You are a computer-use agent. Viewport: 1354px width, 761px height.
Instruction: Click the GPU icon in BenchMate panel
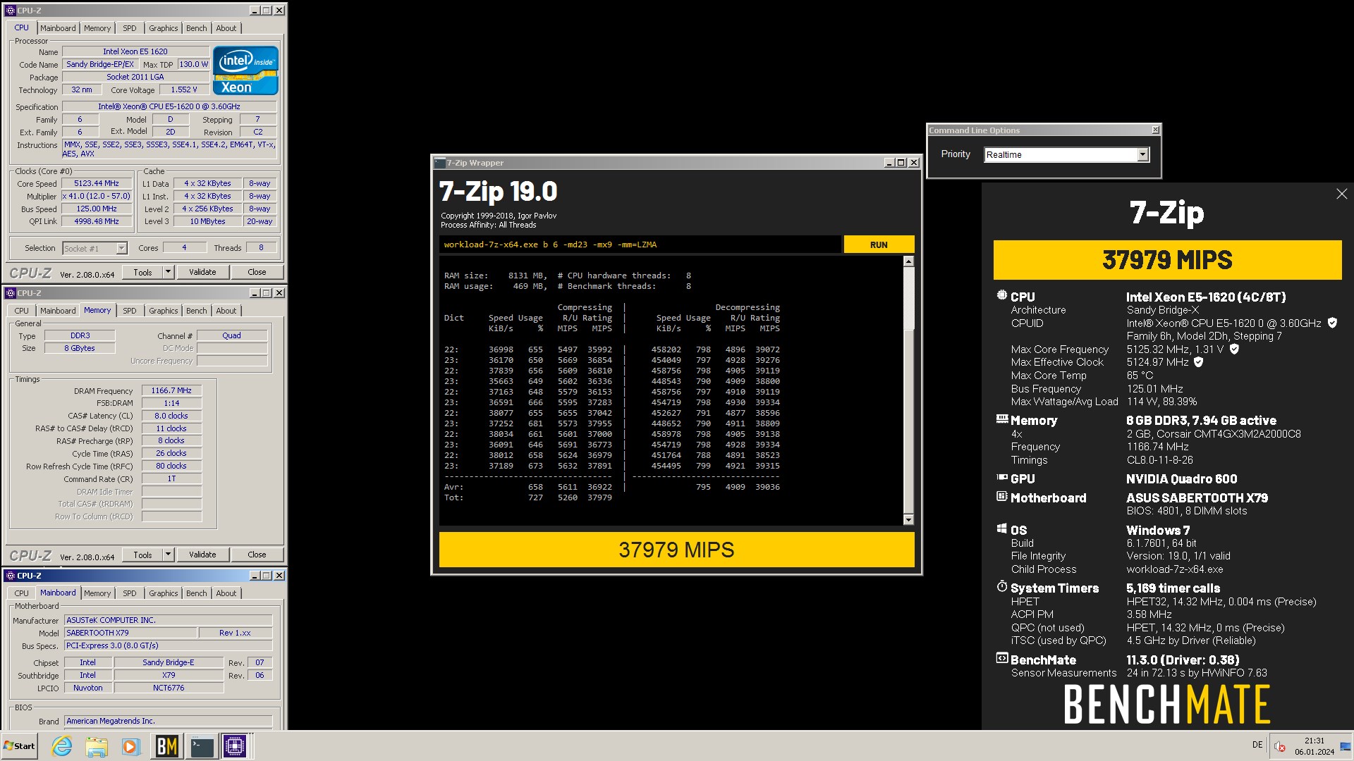coord(1001,478)
